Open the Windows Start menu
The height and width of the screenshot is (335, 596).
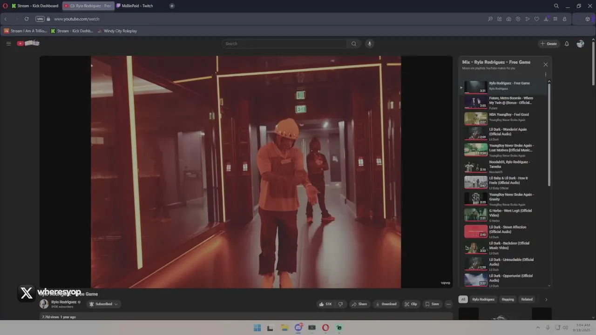click(x=257, y=328)
